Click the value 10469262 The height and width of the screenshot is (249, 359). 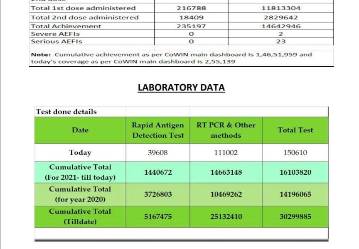coord(226,194)
